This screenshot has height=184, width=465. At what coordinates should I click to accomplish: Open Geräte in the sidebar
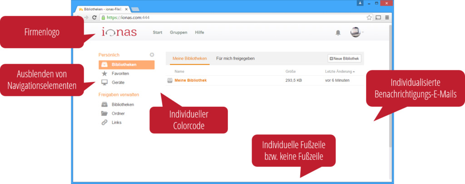pos(118,82)
